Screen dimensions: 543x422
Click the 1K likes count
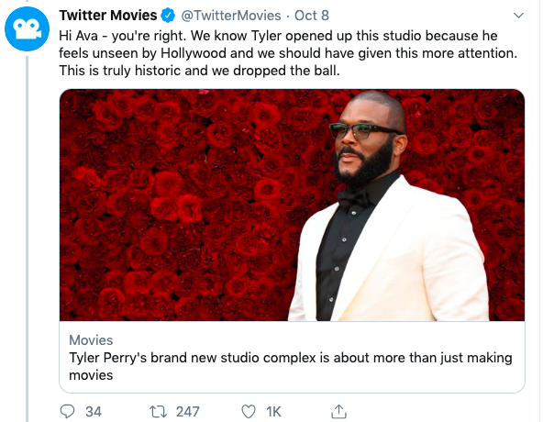click(273, 412)
